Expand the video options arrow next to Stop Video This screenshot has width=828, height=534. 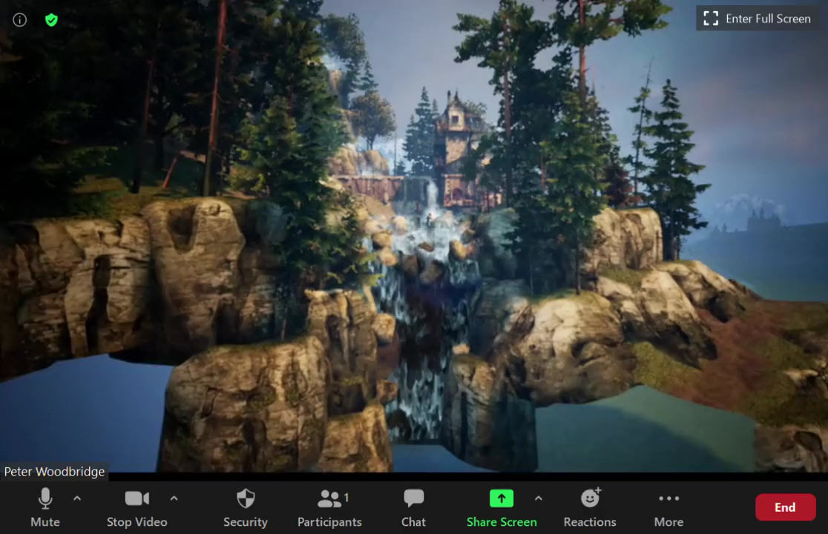pyautogui.click(x=174, y=498)
